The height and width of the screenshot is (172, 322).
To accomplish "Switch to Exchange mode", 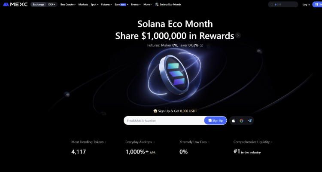I will (38, 4).
